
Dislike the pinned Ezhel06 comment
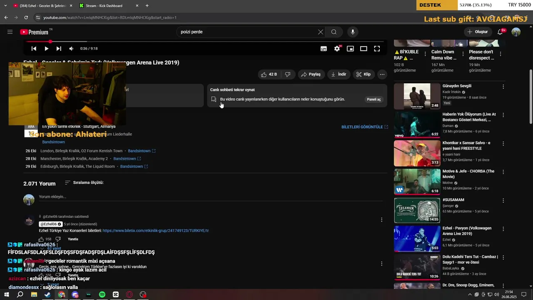coord(58,239)
